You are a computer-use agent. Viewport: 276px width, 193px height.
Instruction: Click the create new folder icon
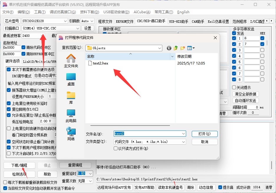183,48
